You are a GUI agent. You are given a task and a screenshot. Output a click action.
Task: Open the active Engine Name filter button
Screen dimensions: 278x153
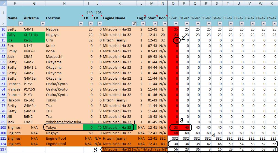pyautogui.click(x=134, y=24)
